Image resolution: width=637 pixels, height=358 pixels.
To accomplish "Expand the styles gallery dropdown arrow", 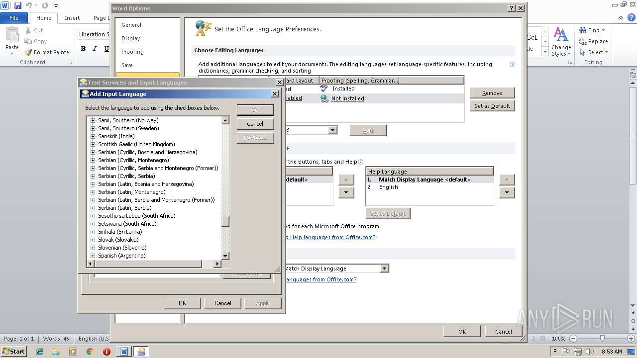I will tap(545, 52).
